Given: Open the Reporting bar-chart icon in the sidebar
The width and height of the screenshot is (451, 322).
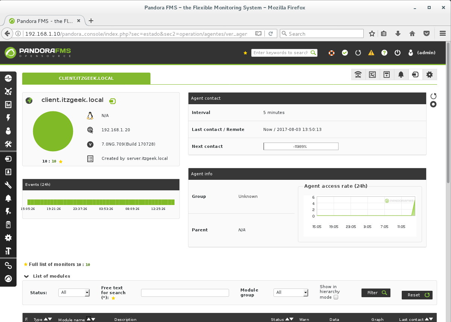Looking at the screenshot, I should coord(8,105).
